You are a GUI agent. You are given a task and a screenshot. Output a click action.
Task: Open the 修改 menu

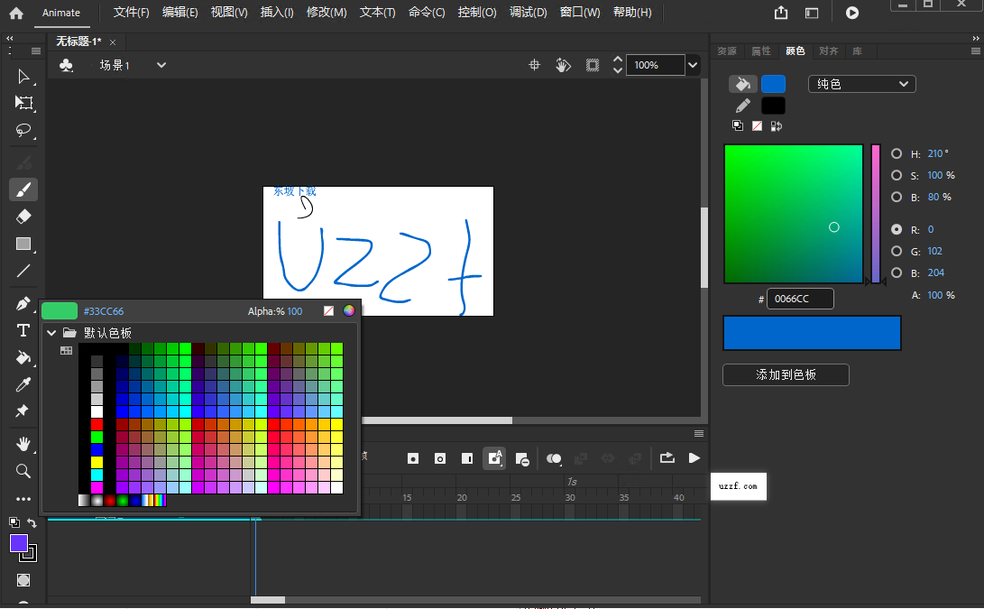[x=326, y=13]
